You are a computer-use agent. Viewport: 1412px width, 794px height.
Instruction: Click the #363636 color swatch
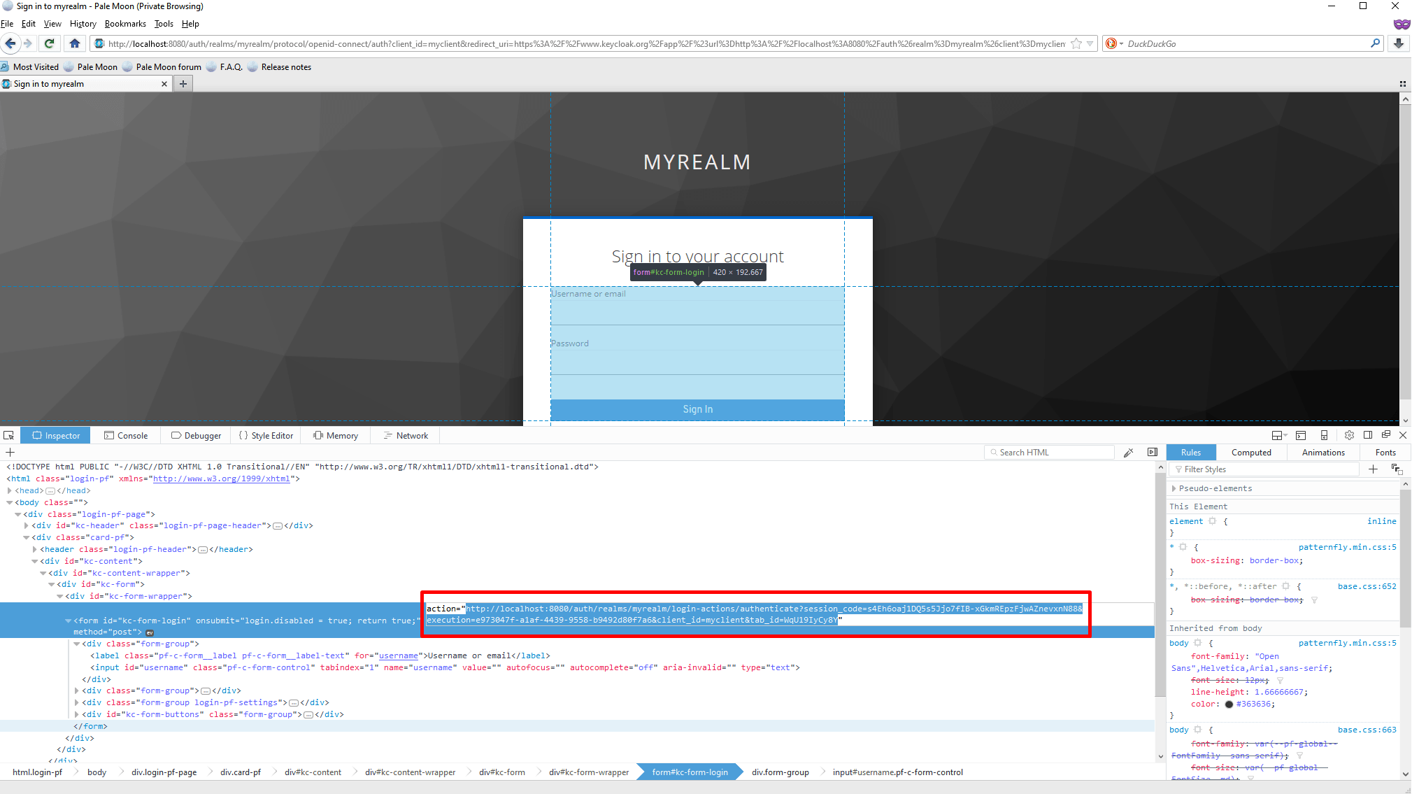(x=1229, y=704)
